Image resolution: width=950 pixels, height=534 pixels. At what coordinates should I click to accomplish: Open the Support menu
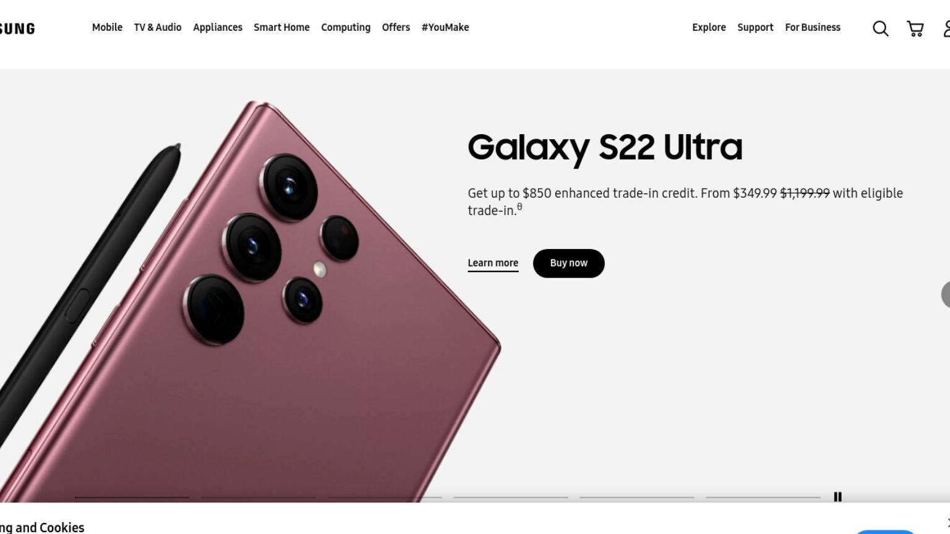[x=755, y=27]
